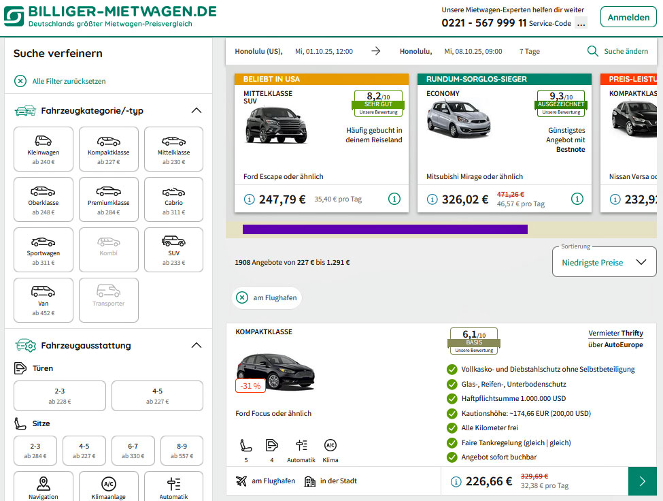This screenshot has width=663, height=501.
Task: Click the 6,1/10 BASIS rating badge
Action: click(x=473, y=341)
